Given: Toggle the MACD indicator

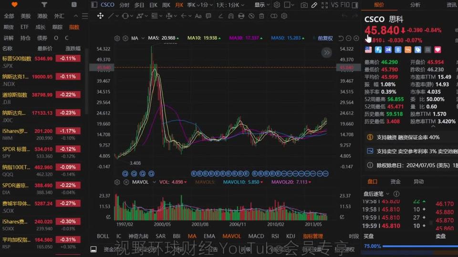Looking at the screenshot, I should coord(256,236).
